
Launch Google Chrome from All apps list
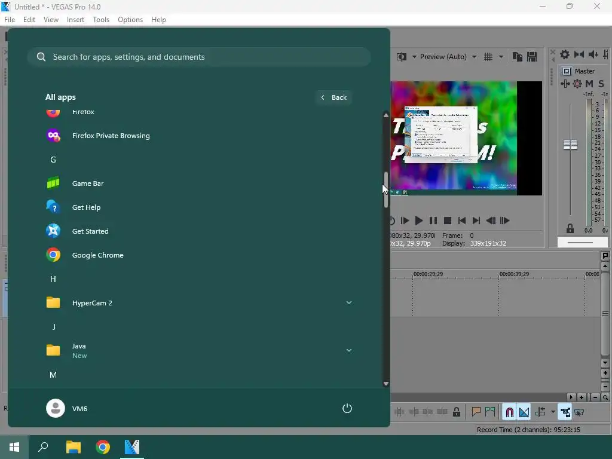(x=199, y=255)
